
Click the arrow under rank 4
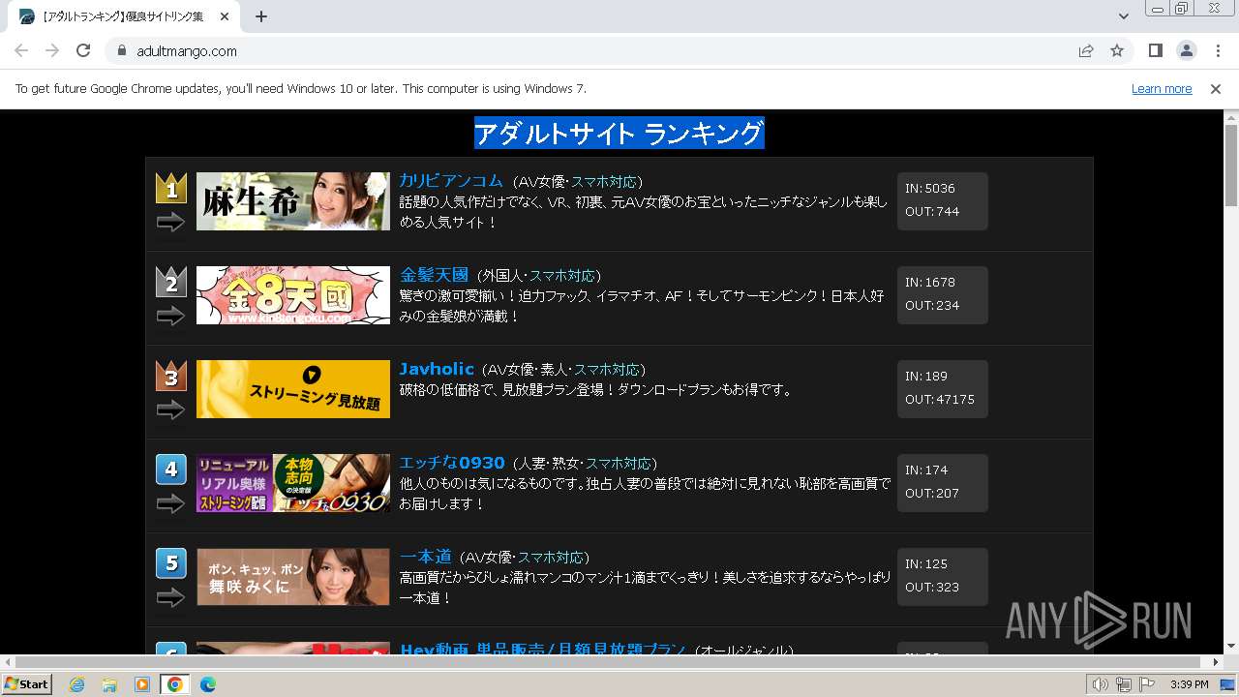[170, 504]
